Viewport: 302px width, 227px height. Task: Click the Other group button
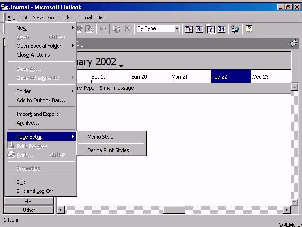[x=28, y=210]
